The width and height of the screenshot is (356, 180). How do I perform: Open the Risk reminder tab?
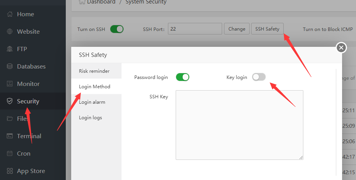tap(94, 71)
